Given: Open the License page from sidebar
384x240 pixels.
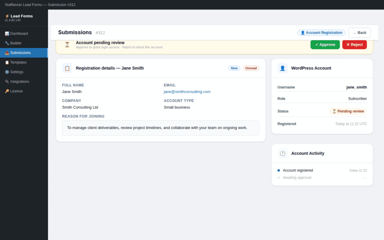Looking at the screenshot, I should click(x=24, y=91).
